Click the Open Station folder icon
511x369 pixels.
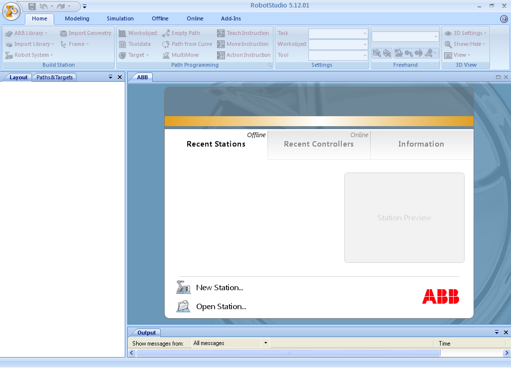click(x=183, y=306)
